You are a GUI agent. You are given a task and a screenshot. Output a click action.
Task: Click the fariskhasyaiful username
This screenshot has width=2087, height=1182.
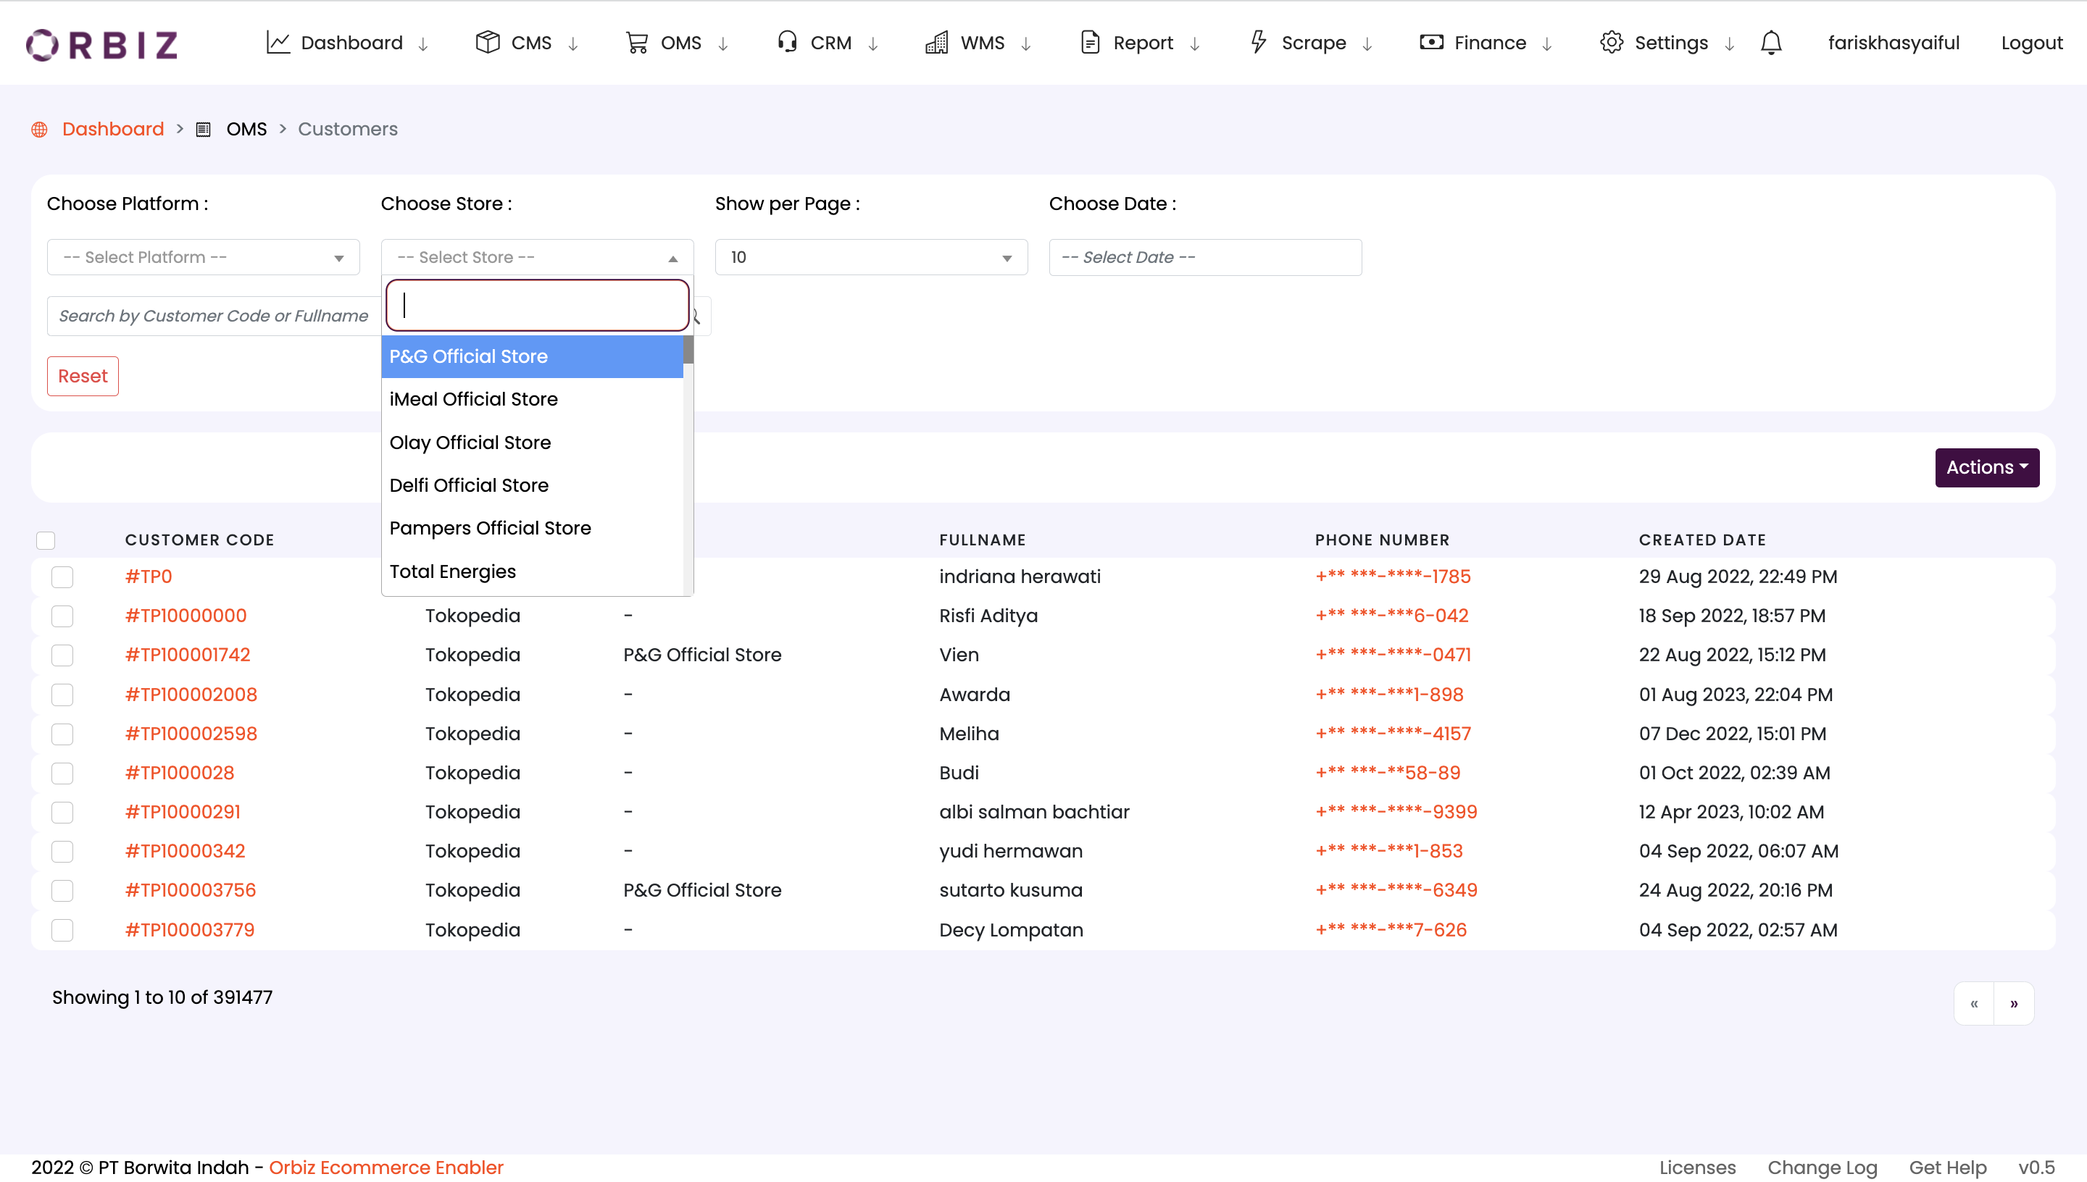1894,43
